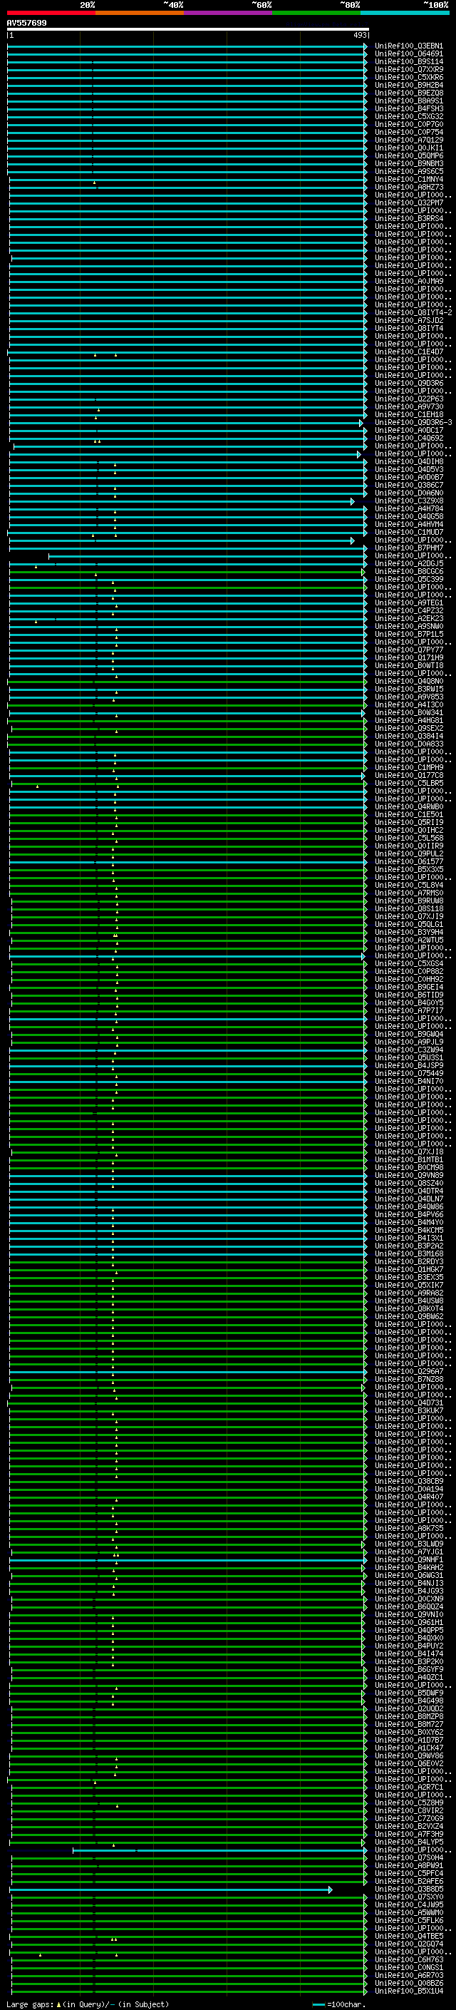
Task: Select hit label UniRef100_C4Q692
Action: click(x=408, y=439)
